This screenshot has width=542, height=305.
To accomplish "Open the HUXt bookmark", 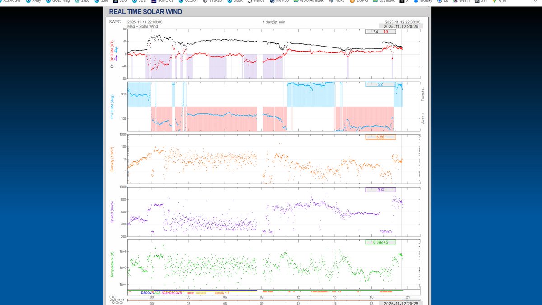I will coord(336,1).
